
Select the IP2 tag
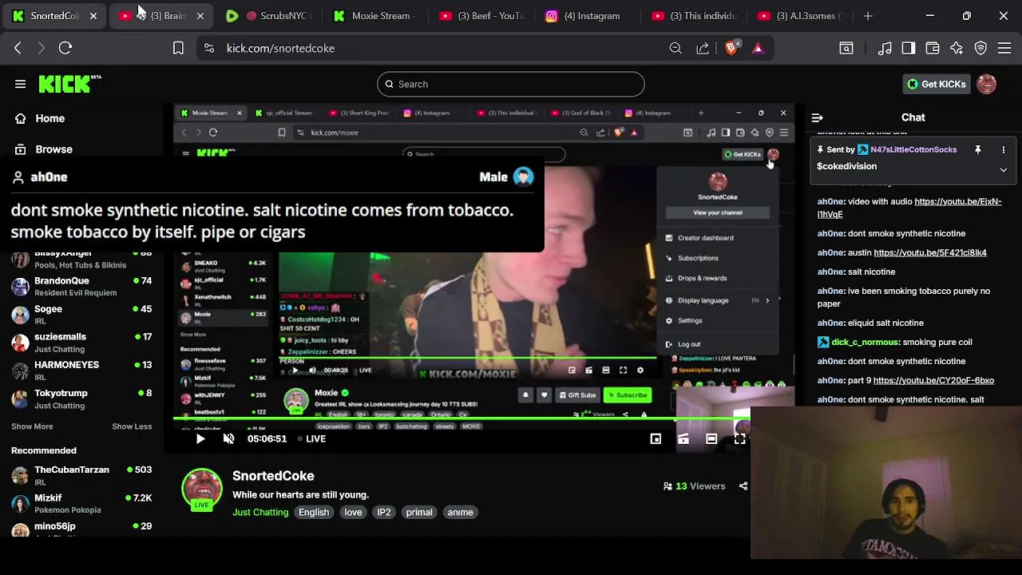384,512
